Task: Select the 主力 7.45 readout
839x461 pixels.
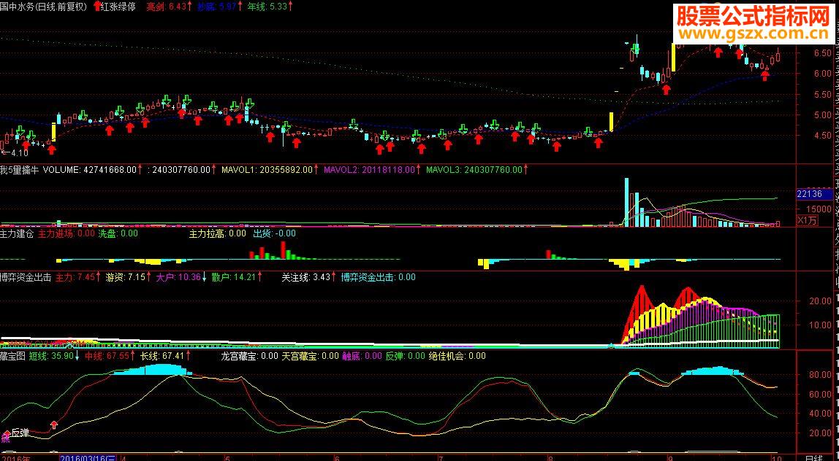Action: (x=77, y=277)
